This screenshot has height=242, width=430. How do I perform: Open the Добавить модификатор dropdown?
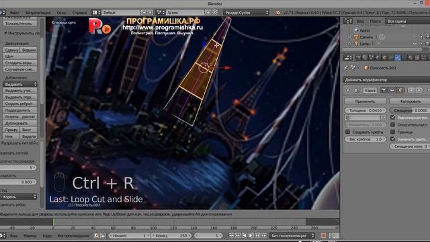tap(386, 80)
